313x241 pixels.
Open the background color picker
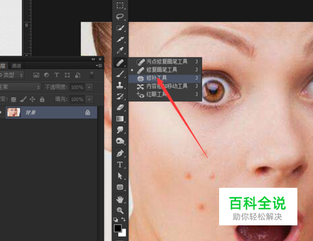[123, 234]
